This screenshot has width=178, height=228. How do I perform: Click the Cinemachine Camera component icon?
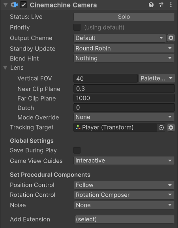14,5
